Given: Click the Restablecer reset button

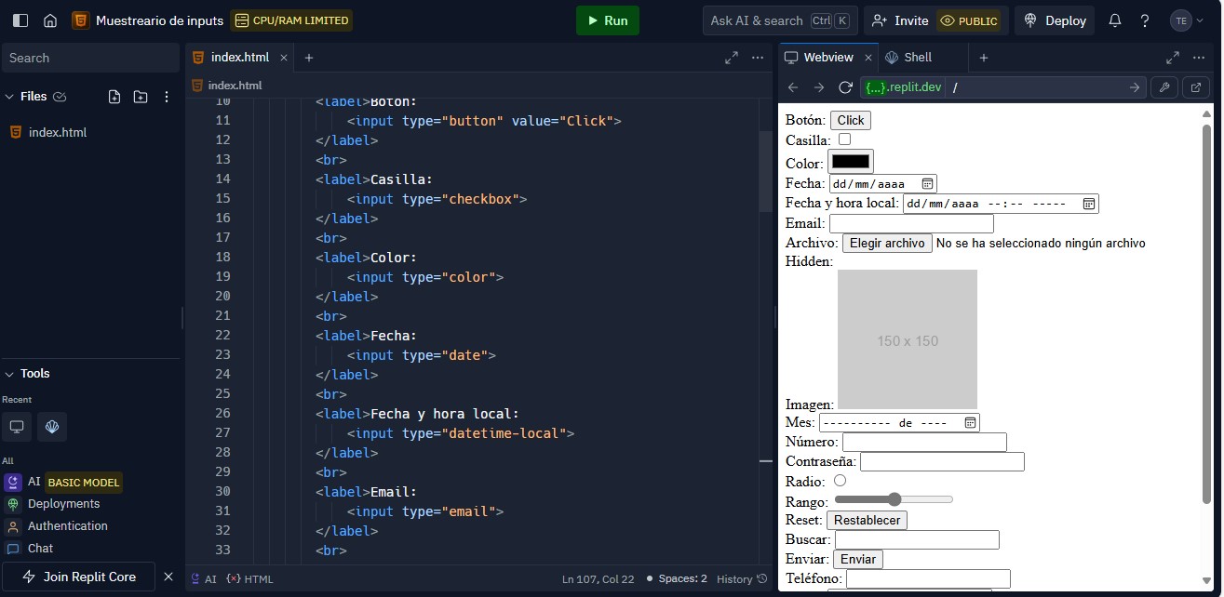Looking at the screenshot, I should click(x=867, y=520).
